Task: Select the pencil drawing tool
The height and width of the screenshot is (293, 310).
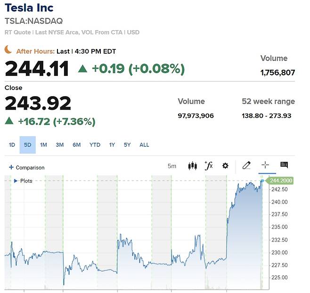Action: click(x=246, y=165)
